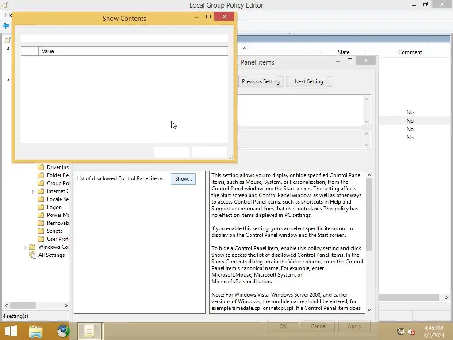Click the Windows Start button

pos(11,331)
